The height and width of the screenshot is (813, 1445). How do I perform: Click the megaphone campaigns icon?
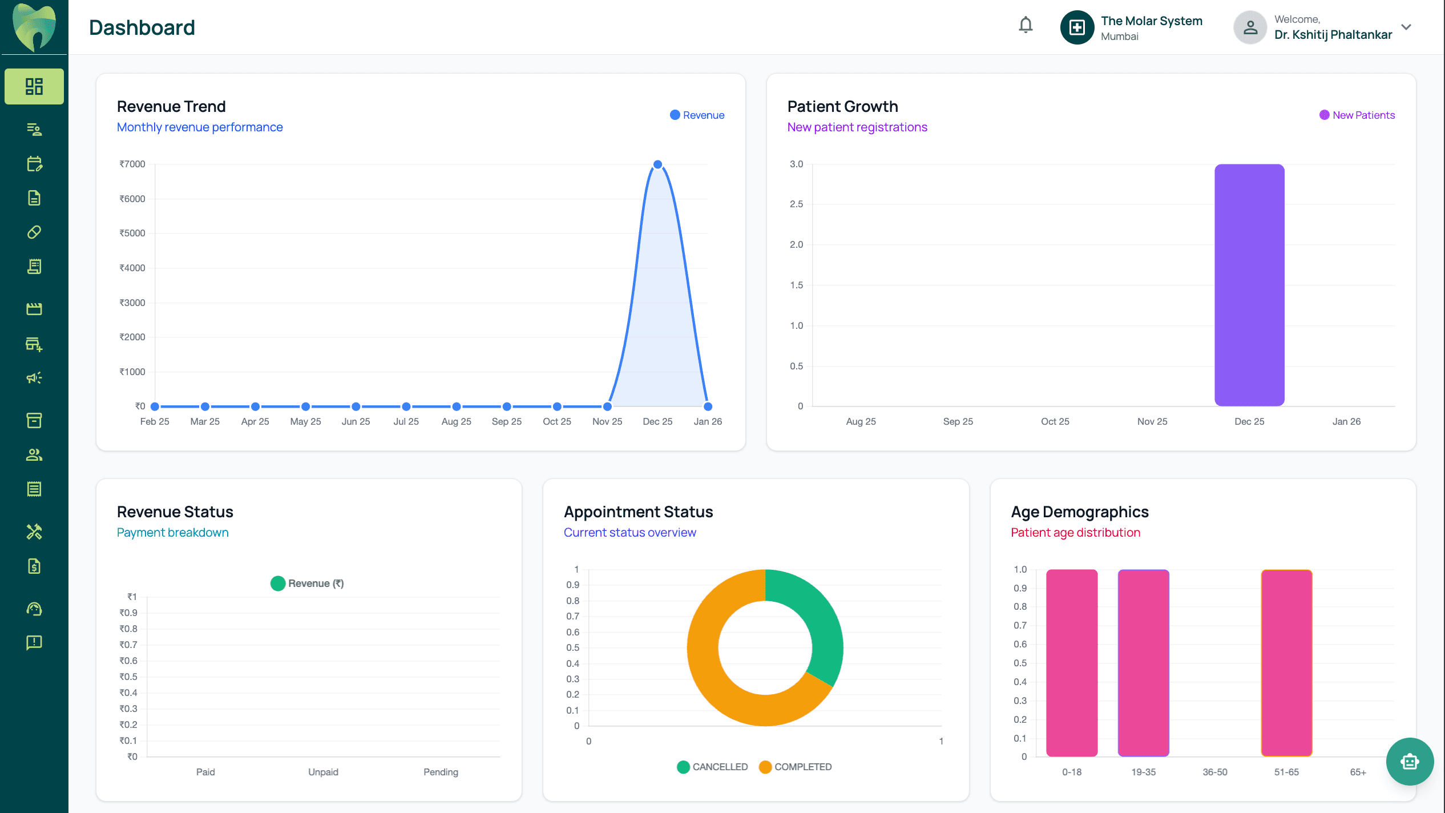tap(34, 378)
